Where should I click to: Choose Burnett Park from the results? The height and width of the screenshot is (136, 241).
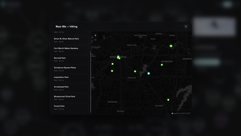pos(70,59)
